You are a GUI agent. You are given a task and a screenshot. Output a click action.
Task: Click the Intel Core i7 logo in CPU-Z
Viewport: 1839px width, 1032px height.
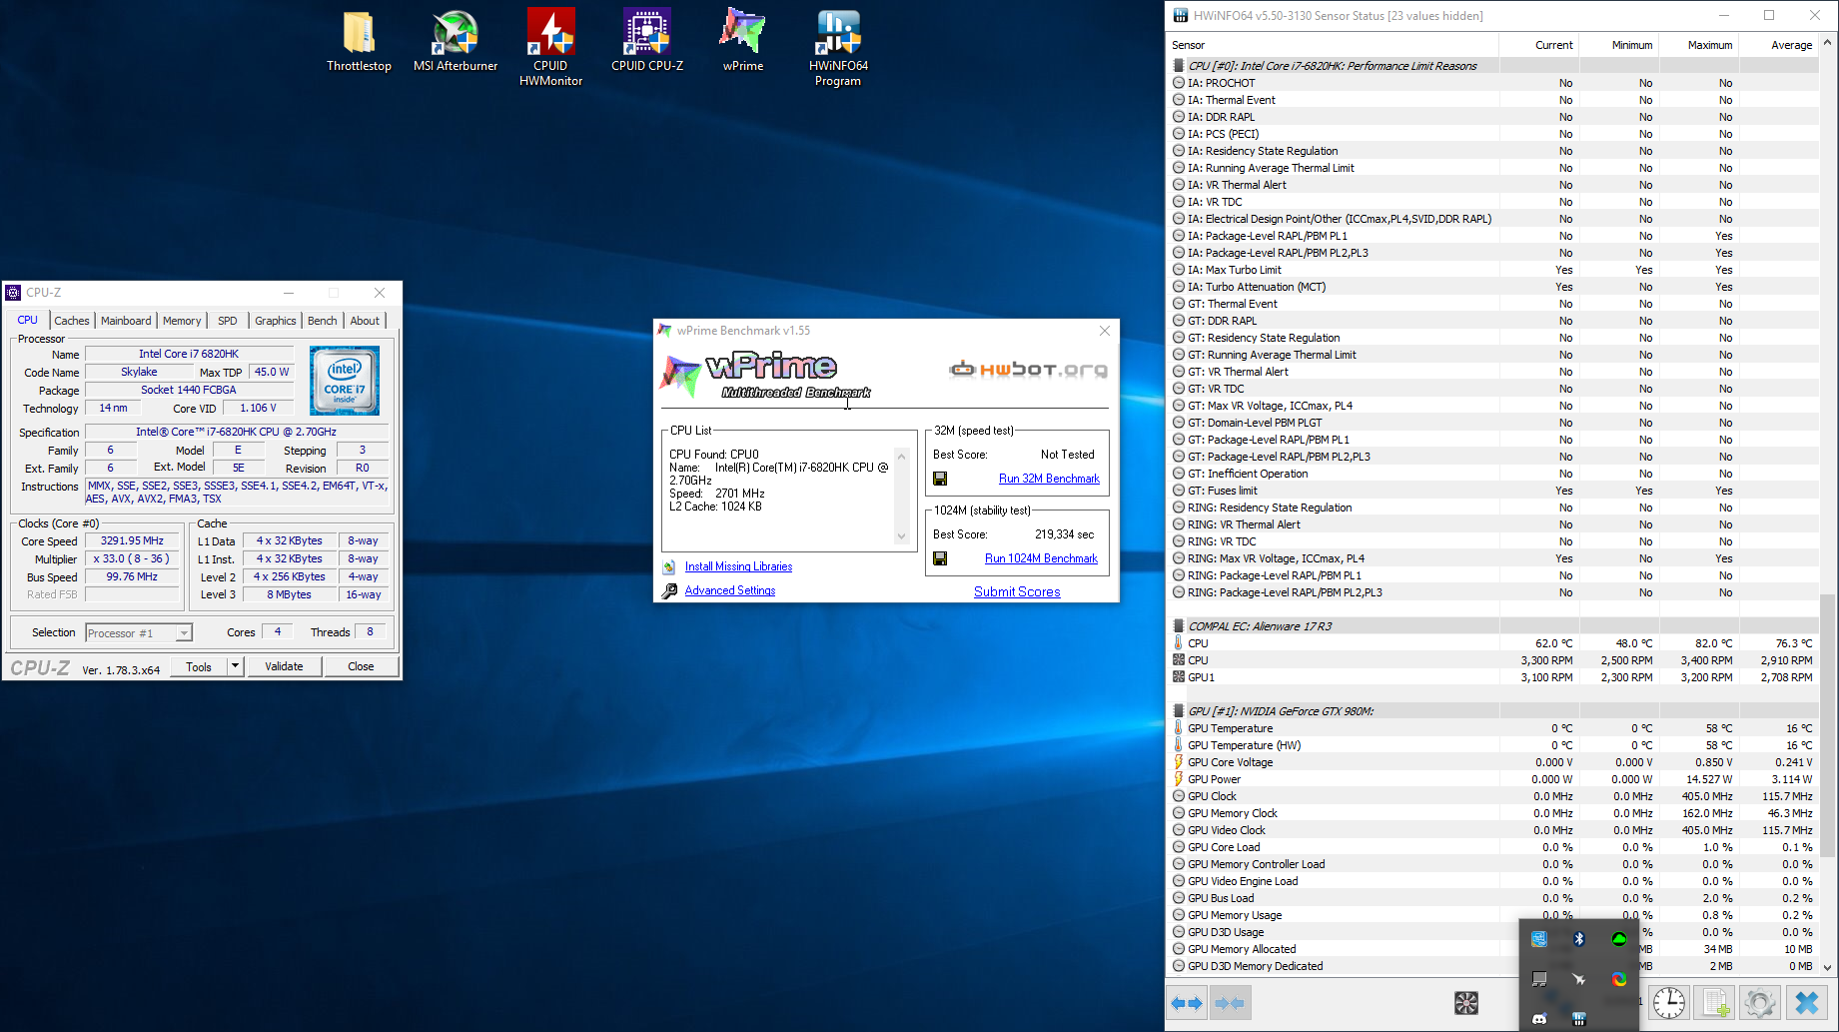345,381
